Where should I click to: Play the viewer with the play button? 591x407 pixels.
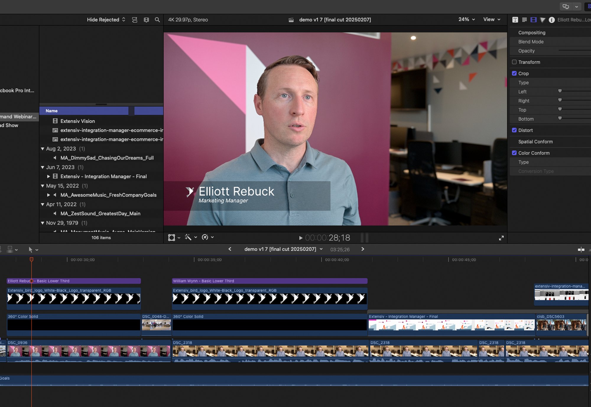coord(301,238)
